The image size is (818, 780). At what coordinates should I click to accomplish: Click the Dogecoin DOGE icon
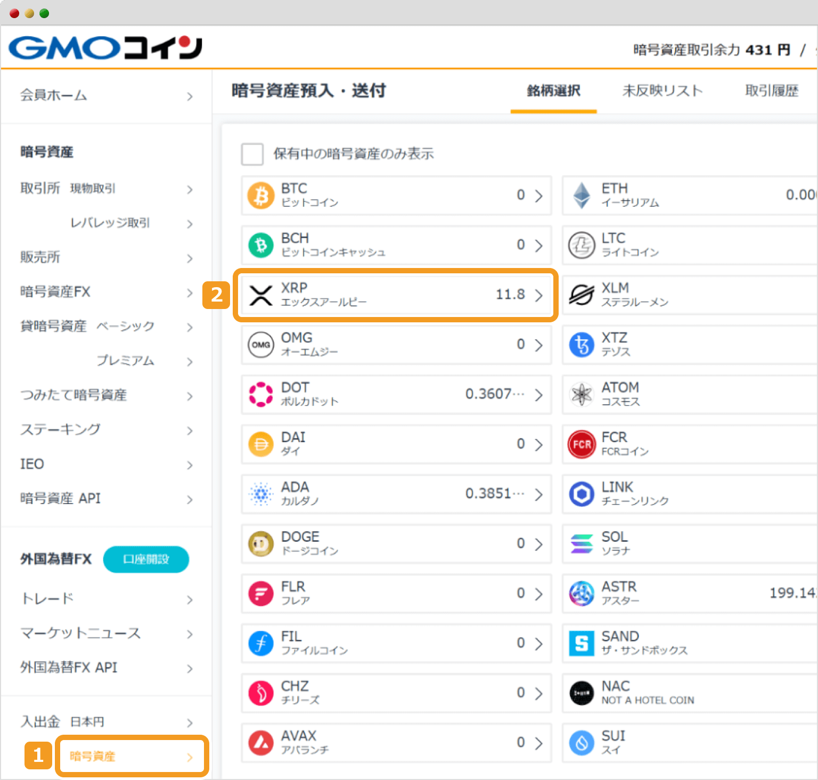tap(261, 544)
